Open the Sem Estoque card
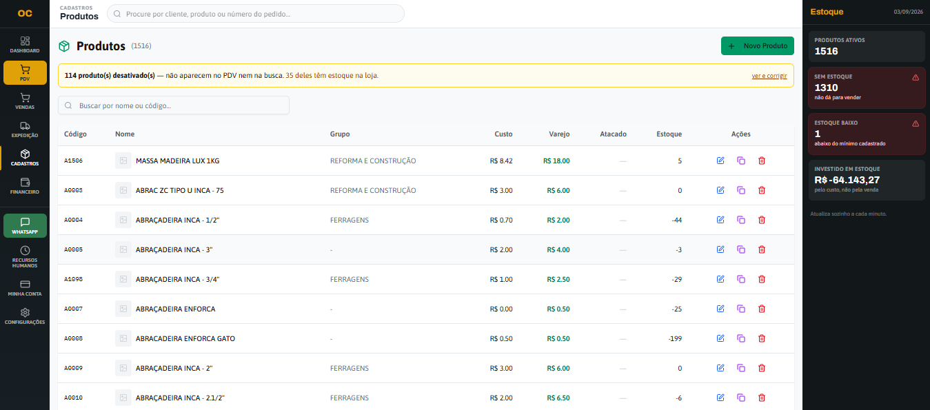This screenshot has height=410, width=930. pos(866,88)
